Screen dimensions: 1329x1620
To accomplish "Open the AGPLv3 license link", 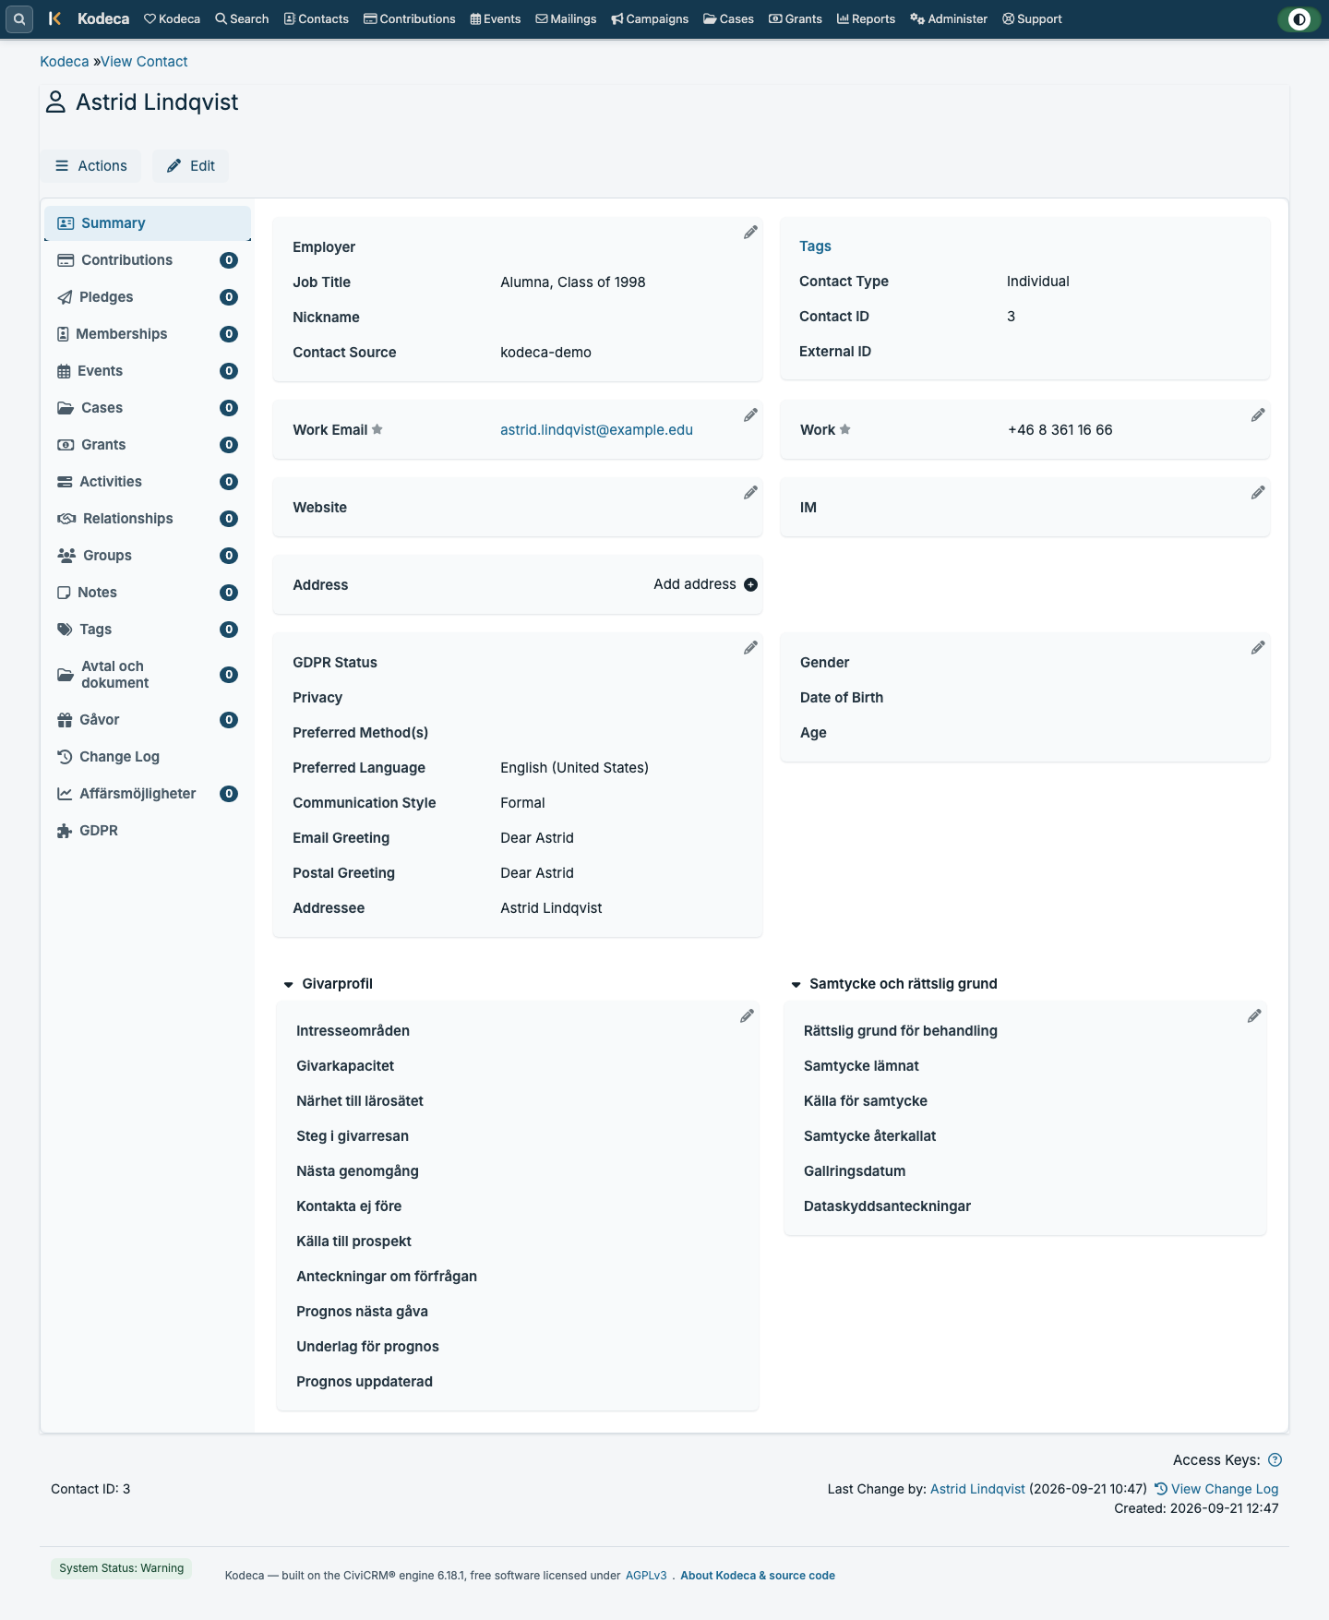I will coord(646,1576).
